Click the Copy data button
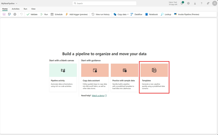 120,14
